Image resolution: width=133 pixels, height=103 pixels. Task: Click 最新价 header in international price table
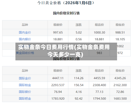coord(58,70)
